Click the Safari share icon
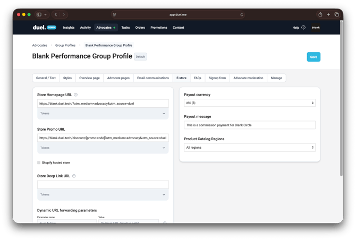Screen dimensions: 356x240 (320, 15)
